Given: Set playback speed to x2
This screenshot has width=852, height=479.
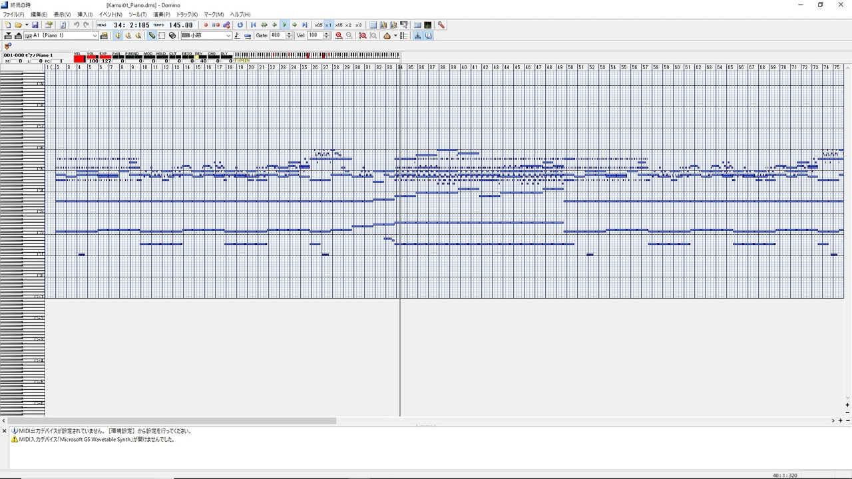Looking at the screenshot, I should [348, 25].
